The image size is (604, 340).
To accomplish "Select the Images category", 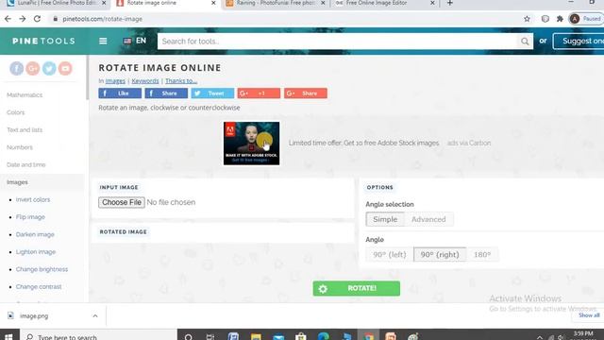I will (17, 182).
